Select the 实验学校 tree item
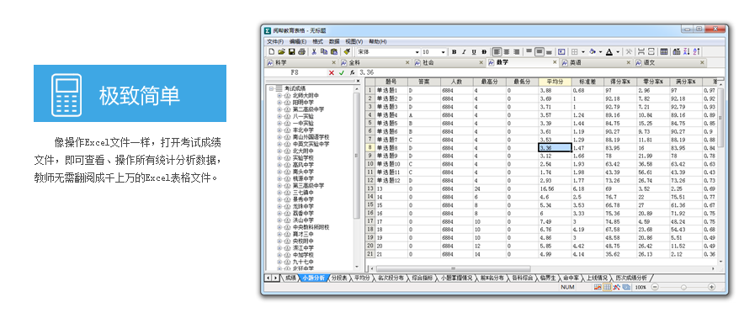Screen dimensions: 744x318 tap(303, 158)
